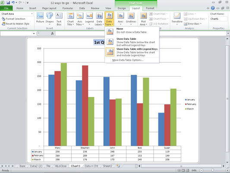The width and height of the screenshot is (230, 173).
Task: Switch to the Insert ribbon tab
Action: coord(32,8)
